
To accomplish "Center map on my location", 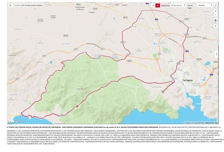I will pyautogui.click(x=215, y=21).
